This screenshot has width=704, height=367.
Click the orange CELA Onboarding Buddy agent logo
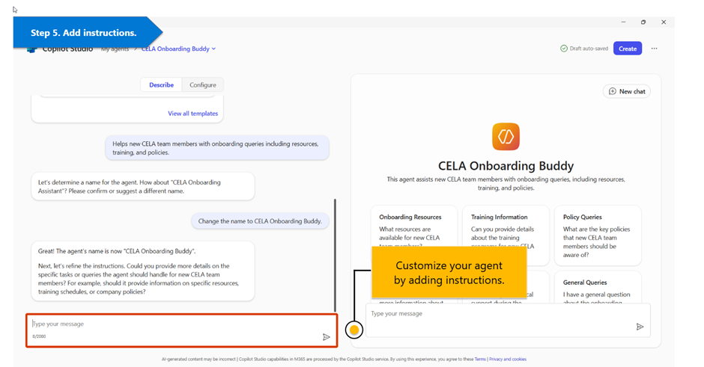[506, 137]
